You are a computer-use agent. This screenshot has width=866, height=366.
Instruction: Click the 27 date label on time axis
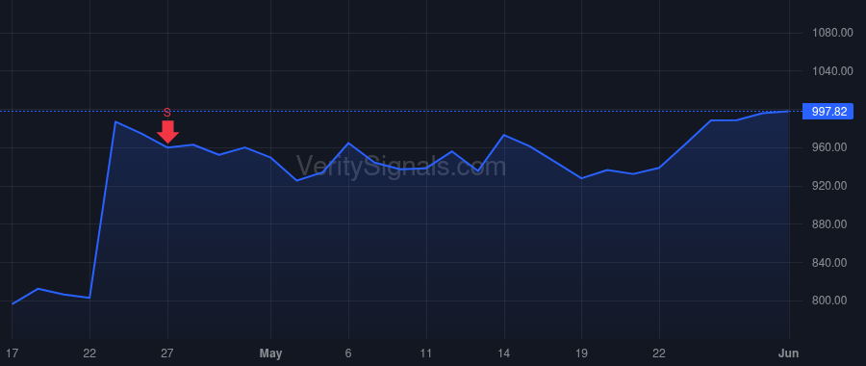tap(167, 353)
